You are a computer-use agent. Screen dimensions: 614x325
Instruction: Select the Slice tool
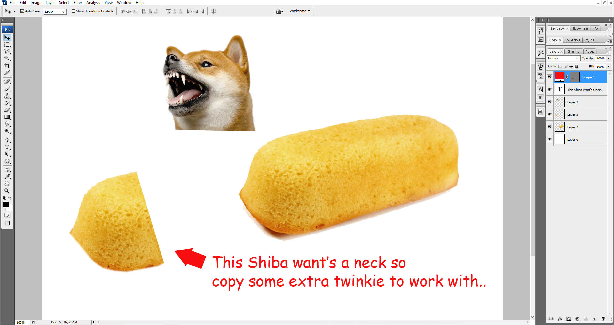click(x=7, y=73)
